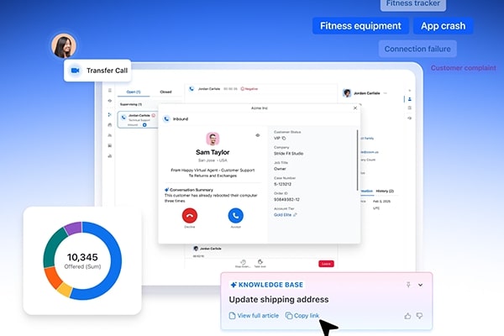Click the Stride Fit Studio company value
This screenshot has height=336, width=504.
288,154
